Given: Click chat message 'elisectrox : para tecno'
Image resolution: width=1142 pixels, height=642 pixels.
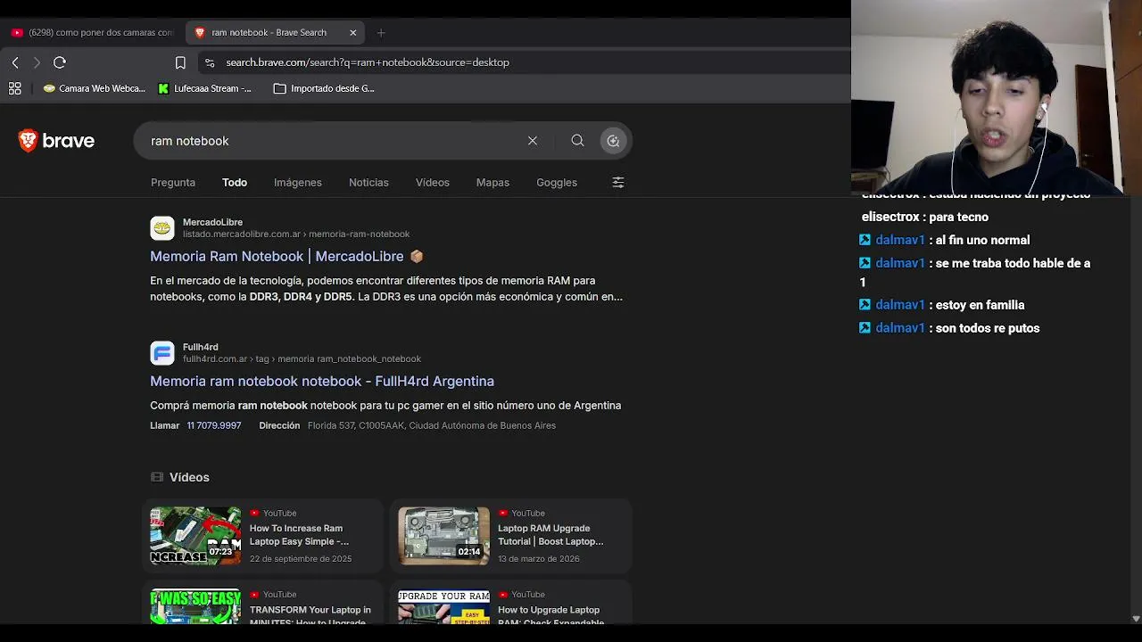Looking at the screenshot, I should [925, 218].
